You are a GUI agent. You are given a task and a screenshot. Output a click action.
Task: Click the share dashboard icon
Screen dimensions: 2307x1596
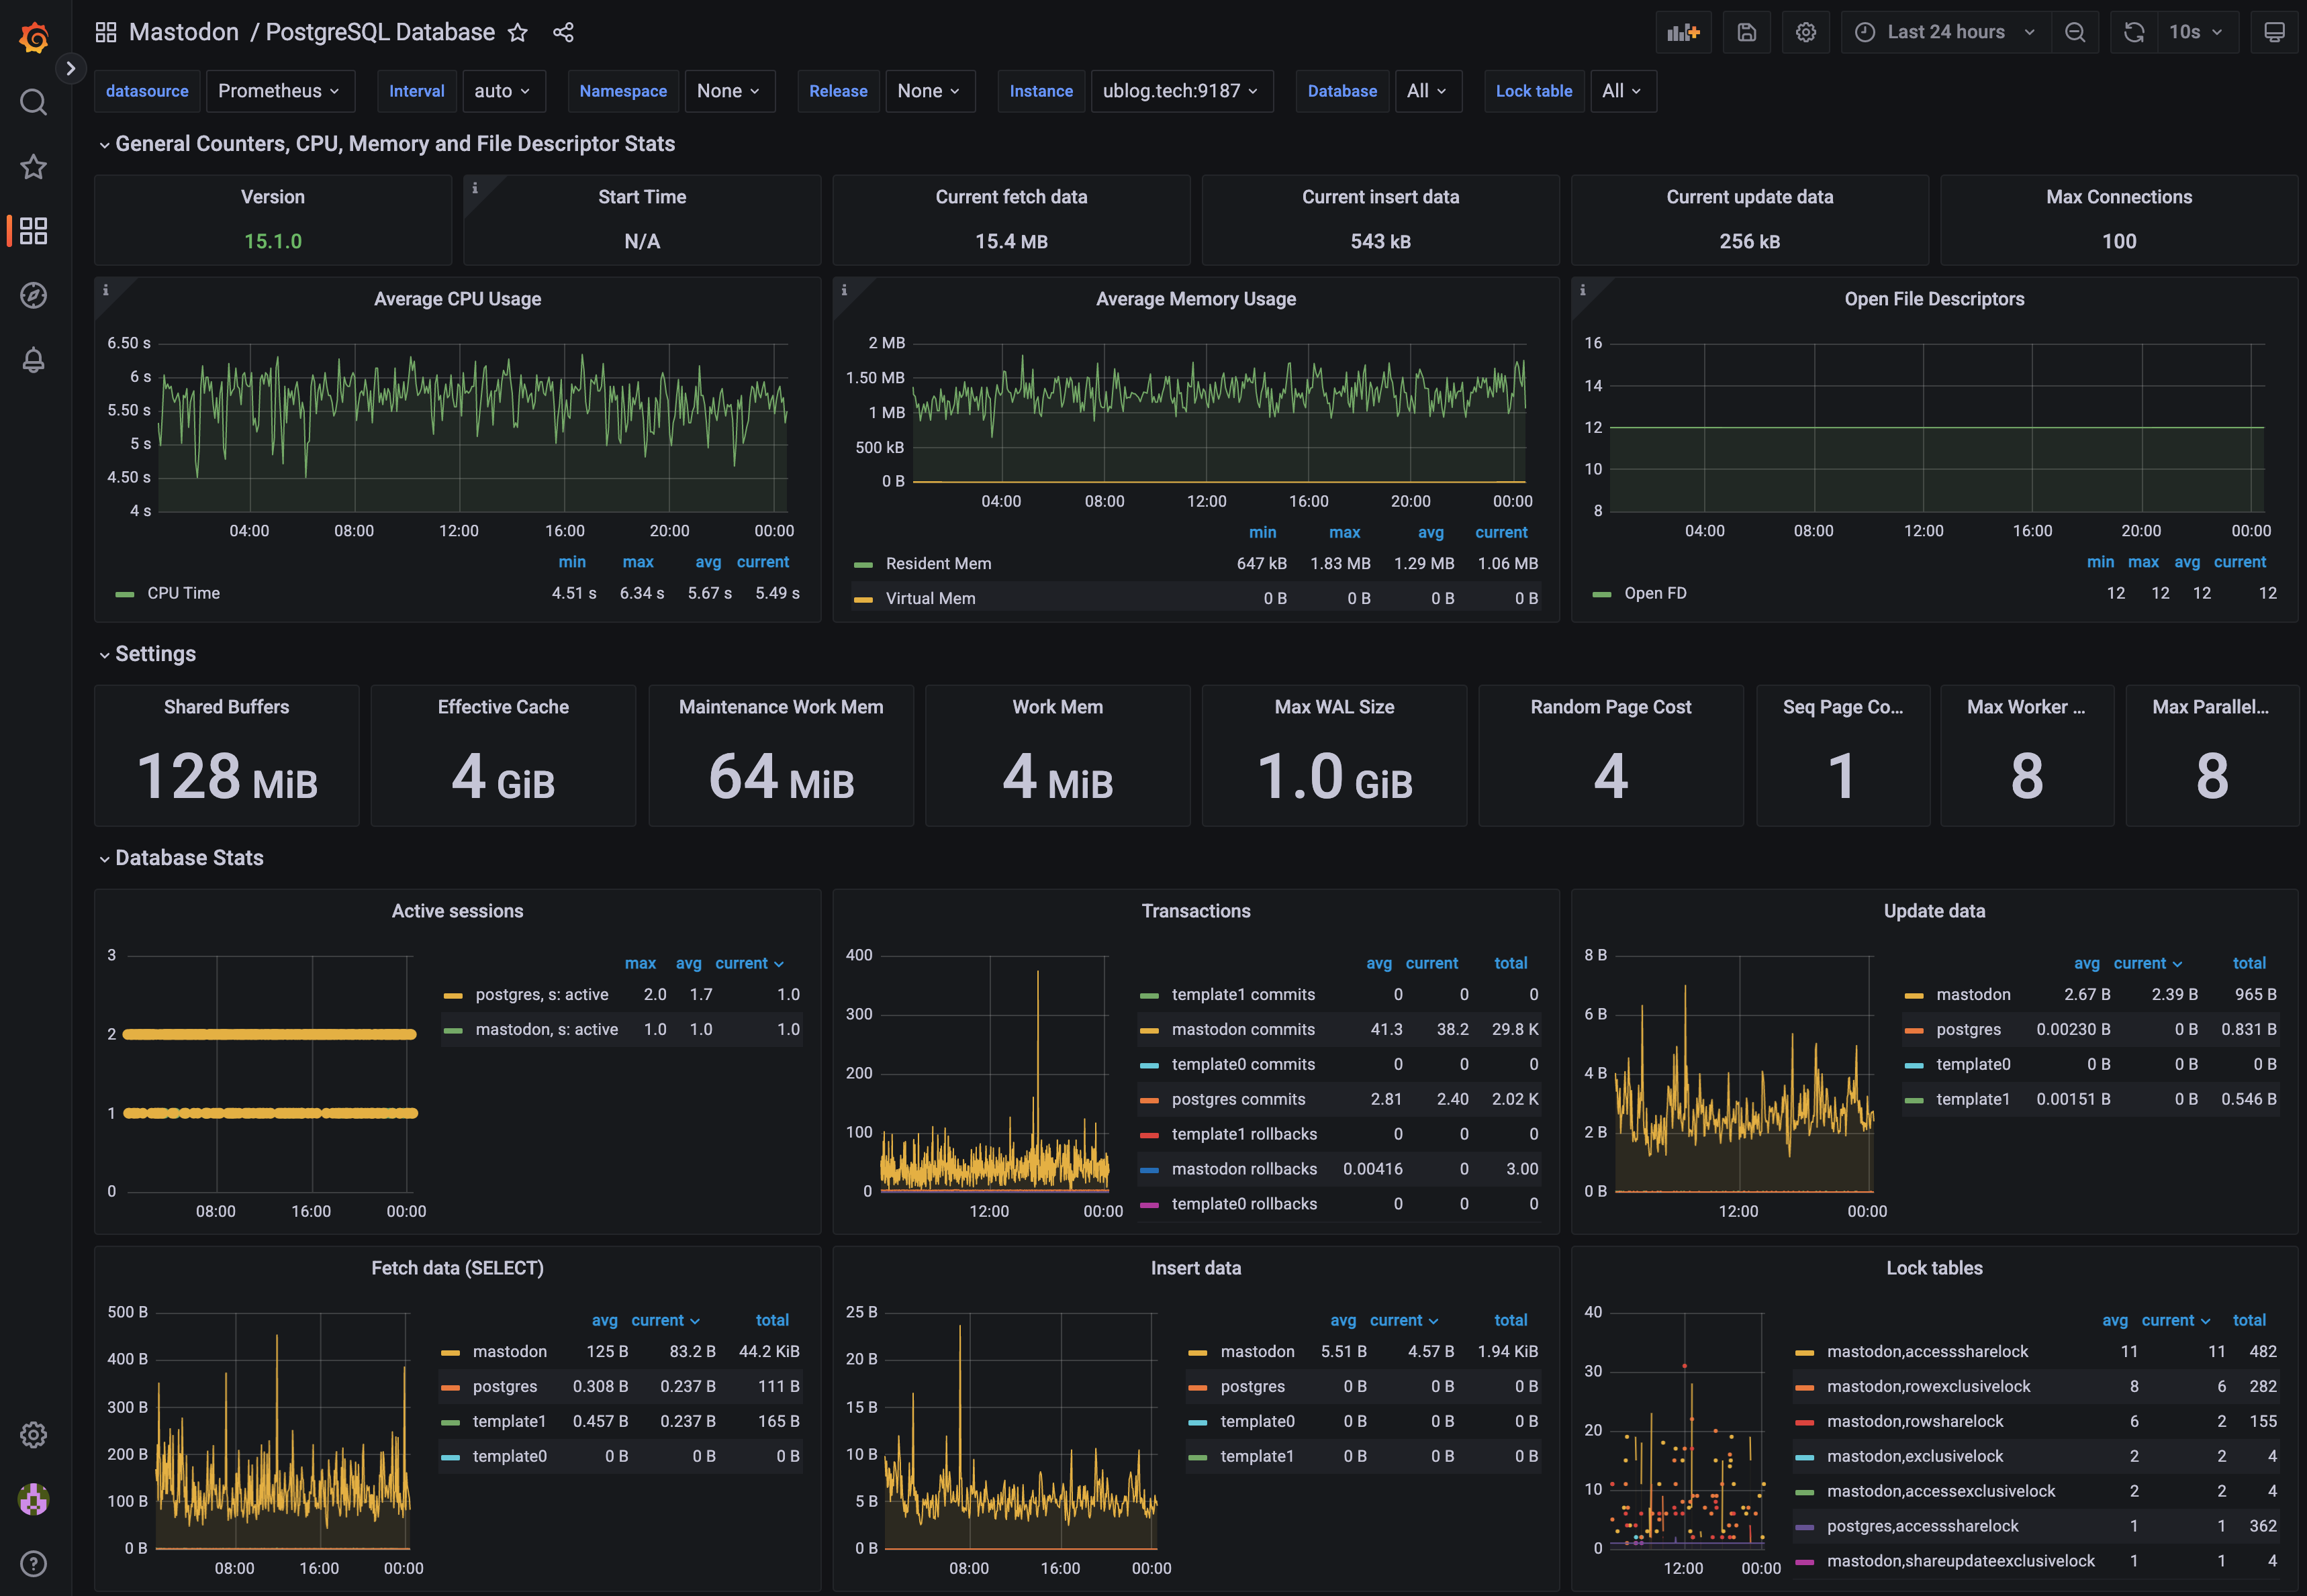click(x=563, y=33)
